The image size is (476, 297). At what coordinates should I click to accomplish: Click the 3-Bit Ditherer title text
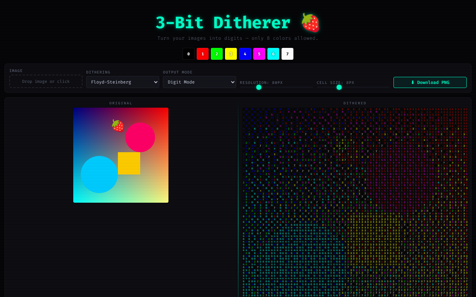tap(223, 23)
